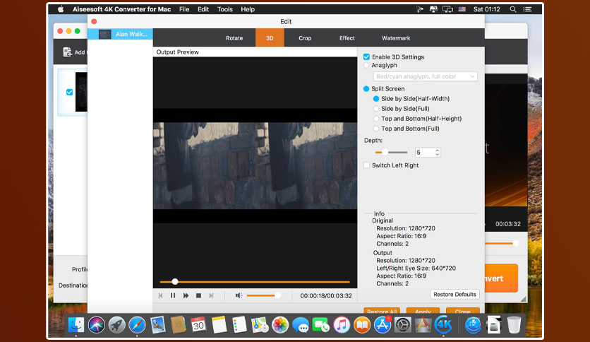
Task: Open Maps app in the dock
Action: point(260,324)
